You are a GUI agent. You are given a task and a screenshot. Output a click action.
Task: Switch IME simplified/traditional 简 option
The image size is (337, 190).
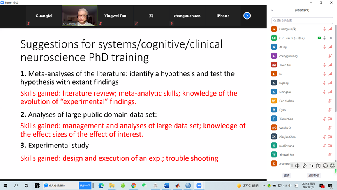click(x=318, y=166)
